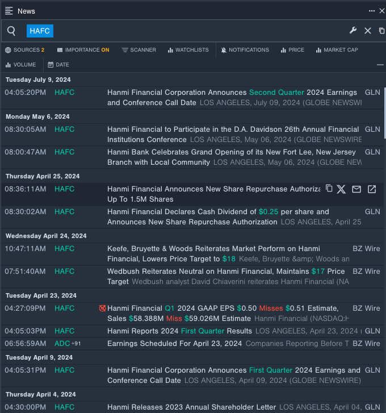Open repurchase article in external window
Viewport: 386px width, 413px height.
[372, 189]
